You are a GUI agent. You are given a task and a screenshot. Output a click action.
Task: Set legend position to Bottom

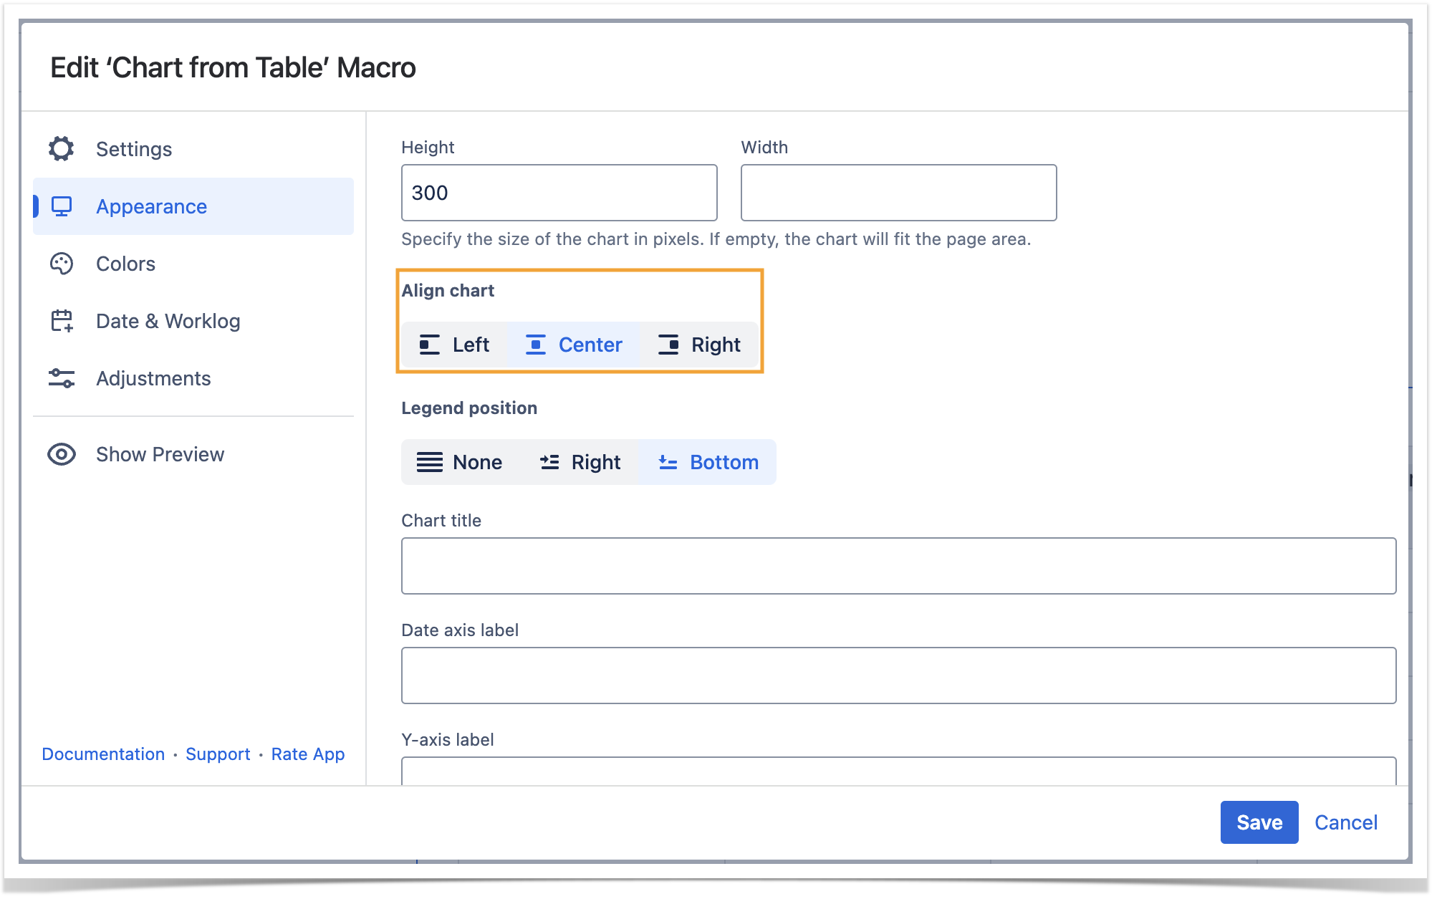click(708, 463)
